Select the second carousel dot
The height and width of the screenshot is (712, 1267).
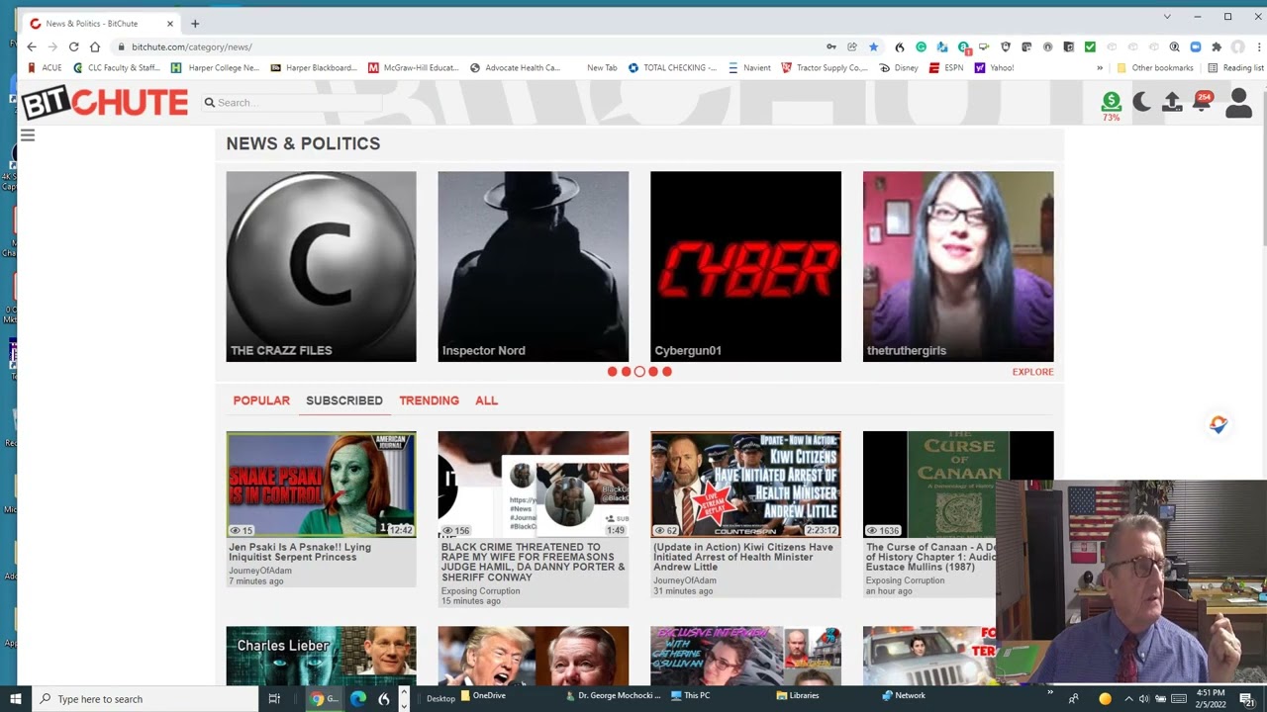point(626,372)
